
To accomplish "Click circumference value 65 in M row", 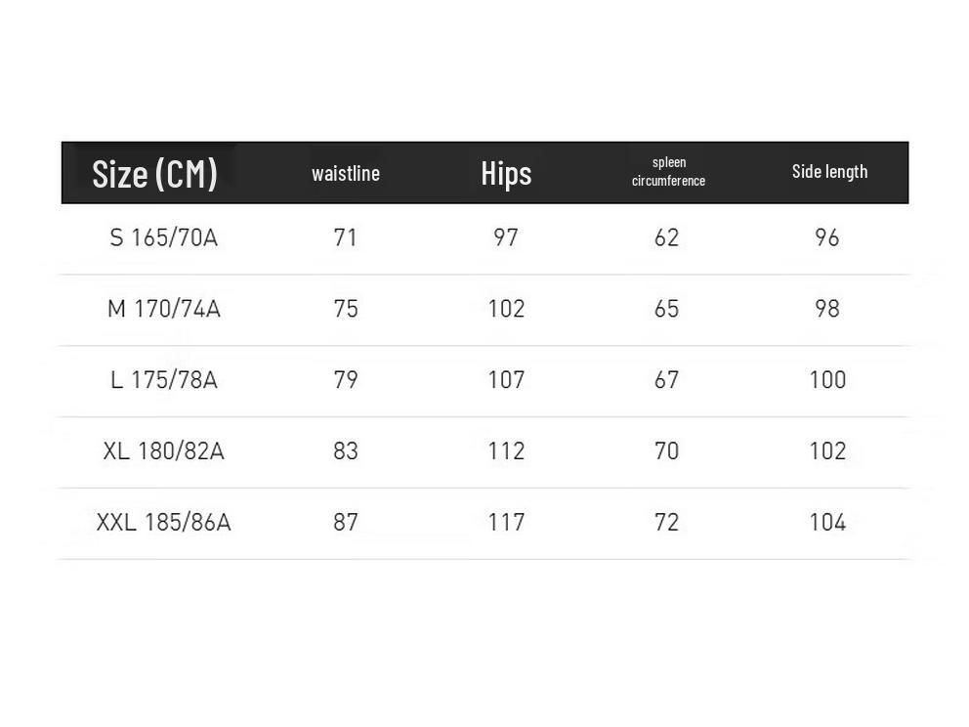I will 666,309.
